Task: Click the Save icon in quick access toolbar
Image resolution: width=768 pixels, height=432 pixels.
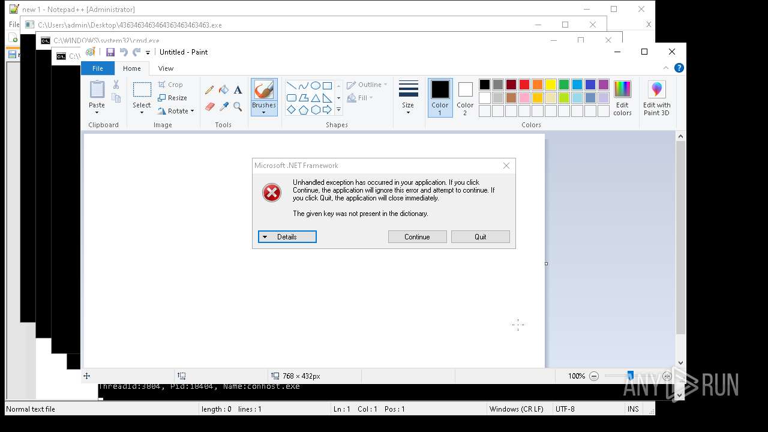Action: (x=110, y=52)
